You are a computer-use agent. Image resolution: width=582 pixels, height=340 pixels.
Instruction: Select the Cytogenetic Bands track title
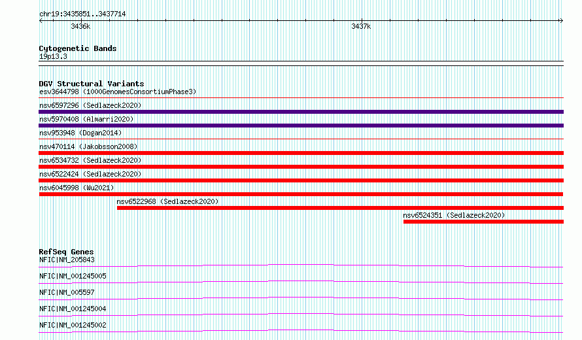coord(78,48)
